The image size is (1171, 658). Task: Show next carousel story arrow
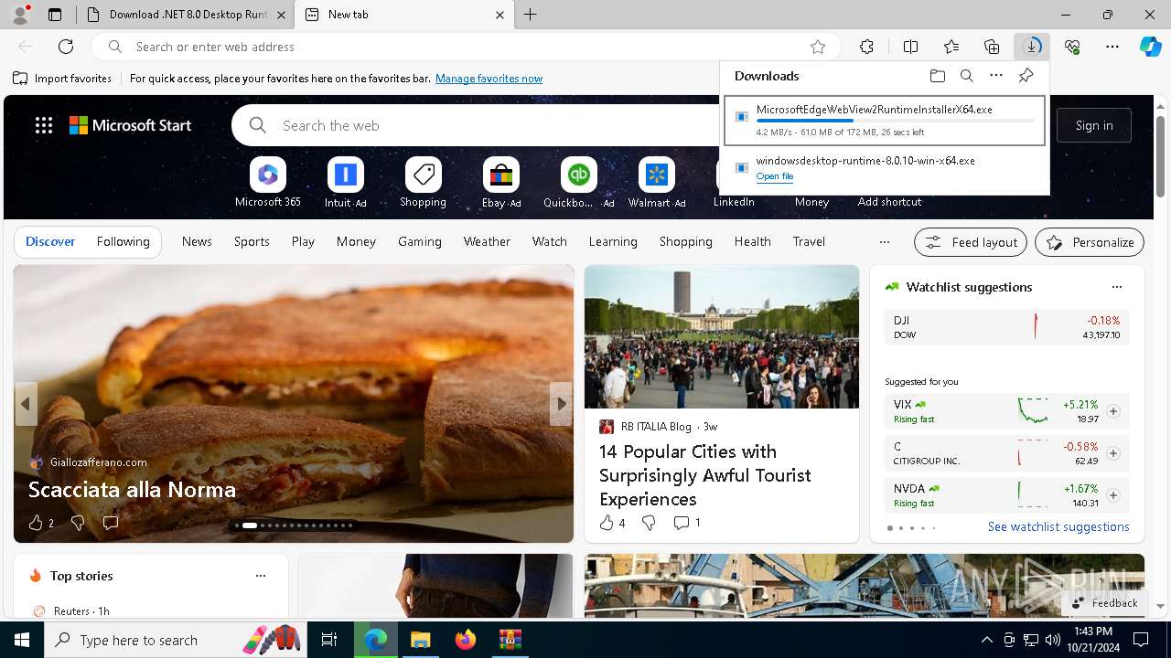coord(561,403)
